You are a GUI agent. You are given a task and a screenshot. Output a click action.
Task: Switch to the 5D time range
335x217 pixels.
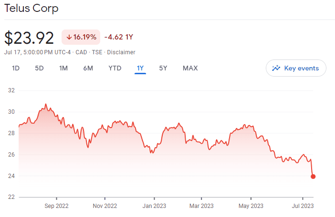39,68
